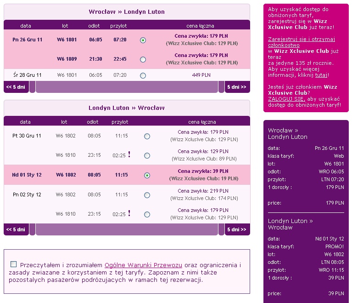The height and width of the screenshot is (303, 352).
Task: Click the warning exclamation on Pn 02 Sty 02:25 arrival
Action: (x=129, y=213)
